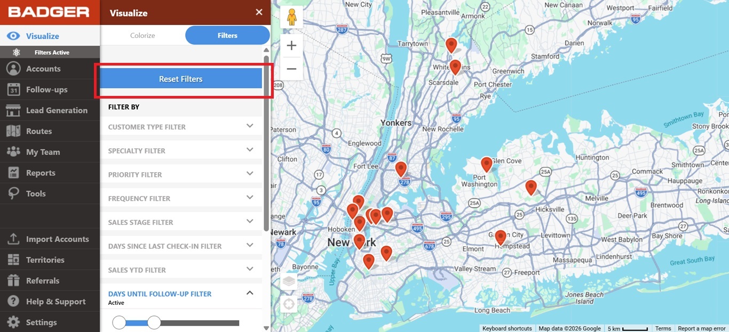Screen dimensions: 729x332
Task: Expand the Frequency Filter
Action: [181, 198]
